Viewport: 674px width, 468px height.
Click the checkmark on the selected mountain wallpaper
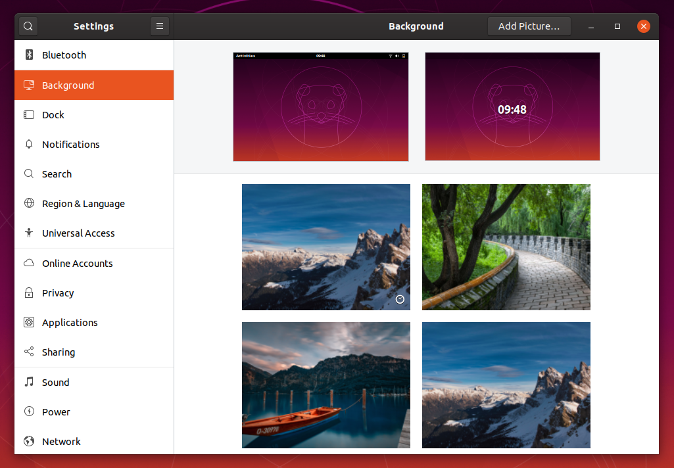[x=400, y=299]
